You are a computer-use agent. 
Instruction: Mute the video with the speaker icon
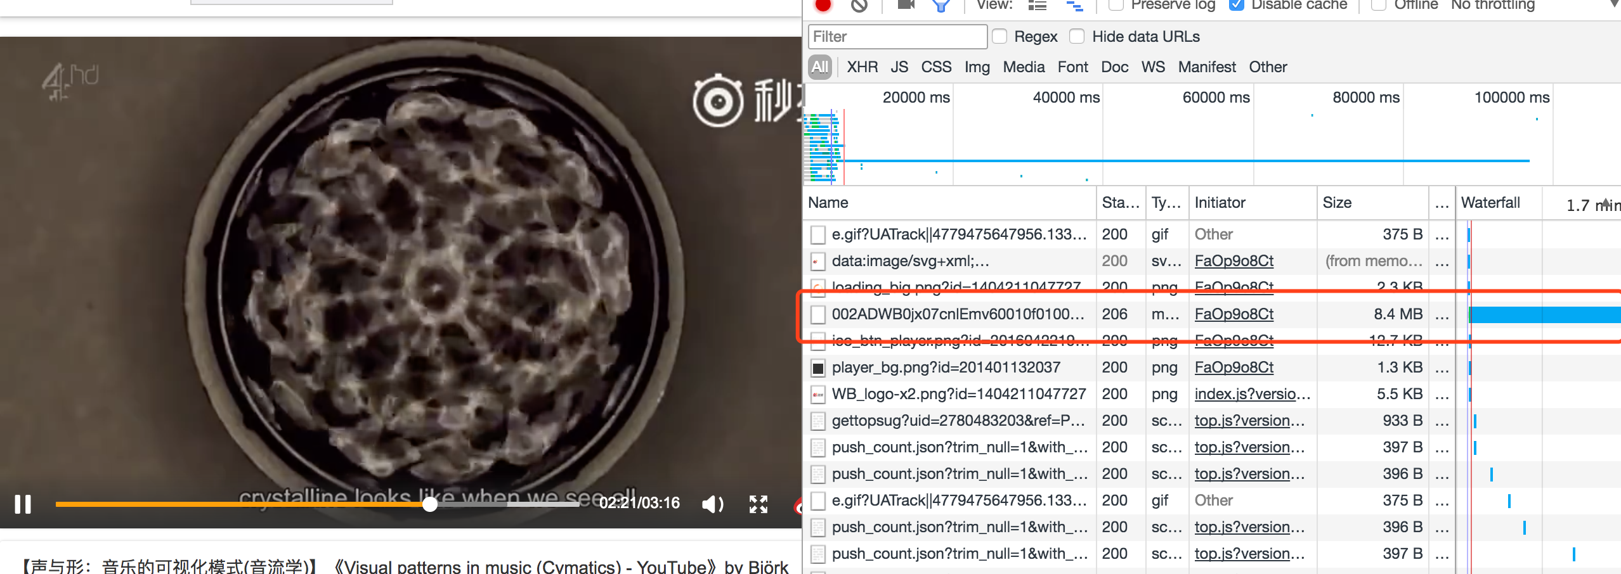pos(712,504)
